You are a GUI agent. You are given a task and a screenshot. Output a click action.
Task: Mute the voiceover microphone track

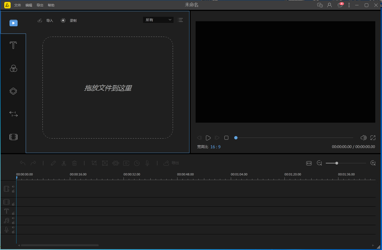click(13, 227)
